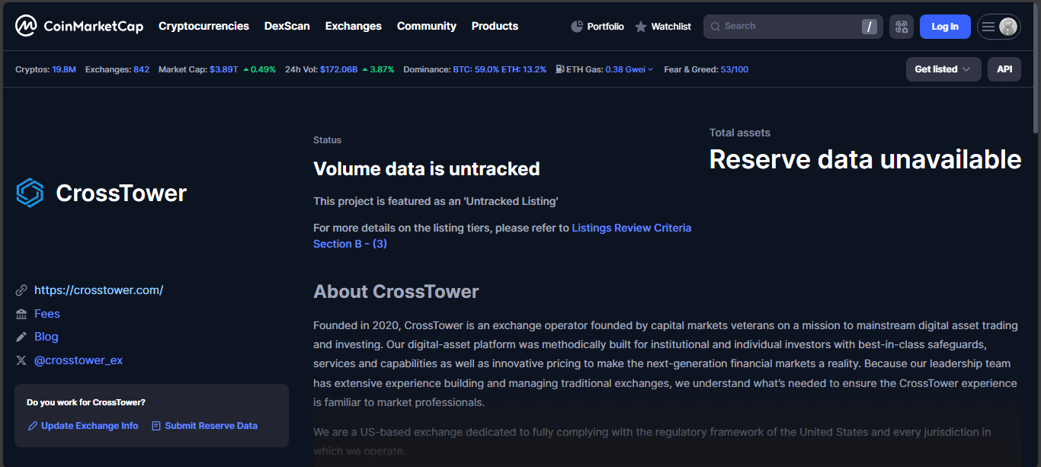Viewport: 1041px width, 467px height.
Task: Click Submit Reserve Data link
Action: [211, 426]
